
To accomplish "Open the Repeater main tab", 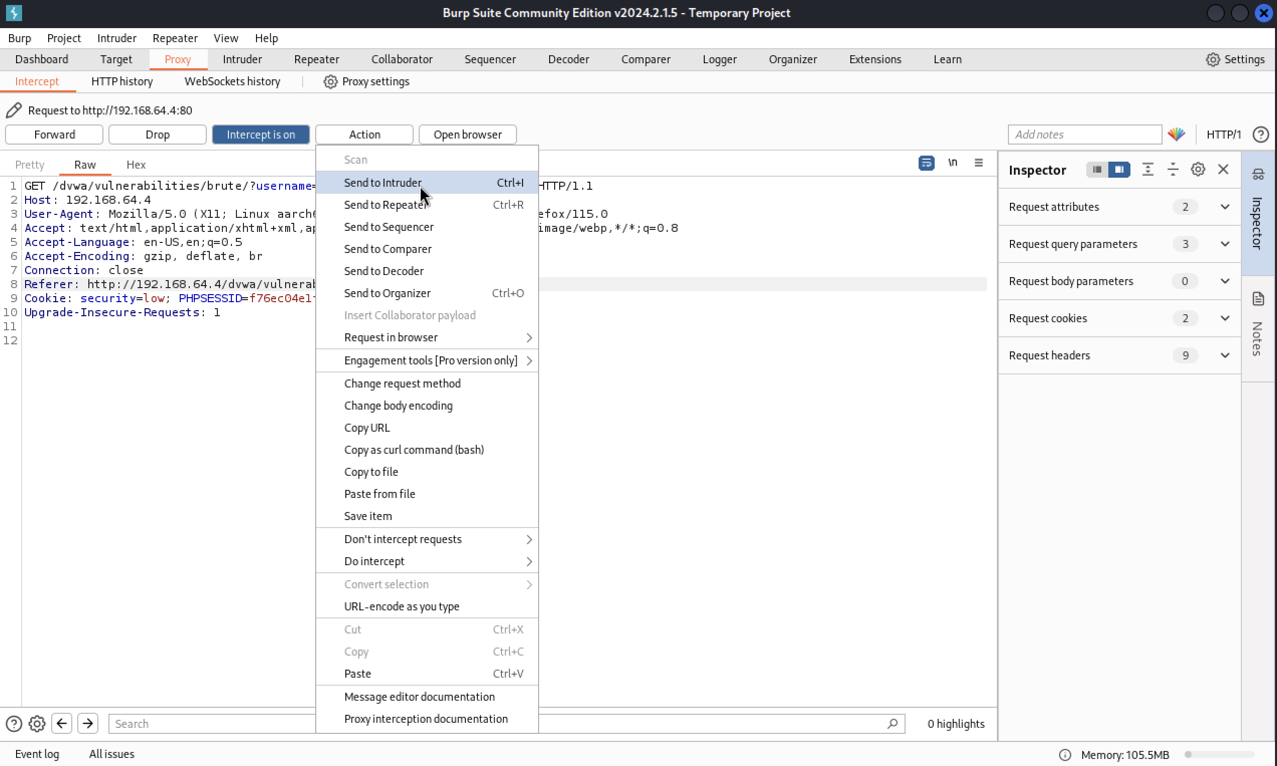I will pos(316,59).
